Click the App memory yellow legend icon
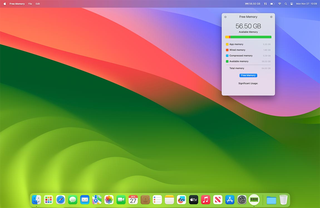This screenshot has width=320, height=208. click(227, 44)
